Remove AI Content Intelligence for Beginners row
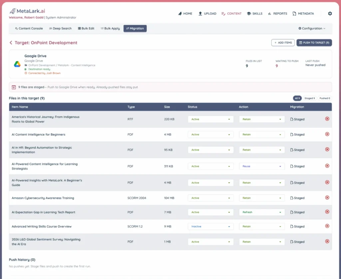Screen dimensions: 341x279 point(327,134)
